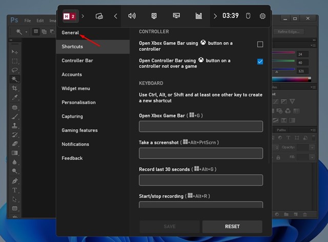328x242 pixels.
Task: Expand chevron next to H2 game icon
Action: point(83,16)
